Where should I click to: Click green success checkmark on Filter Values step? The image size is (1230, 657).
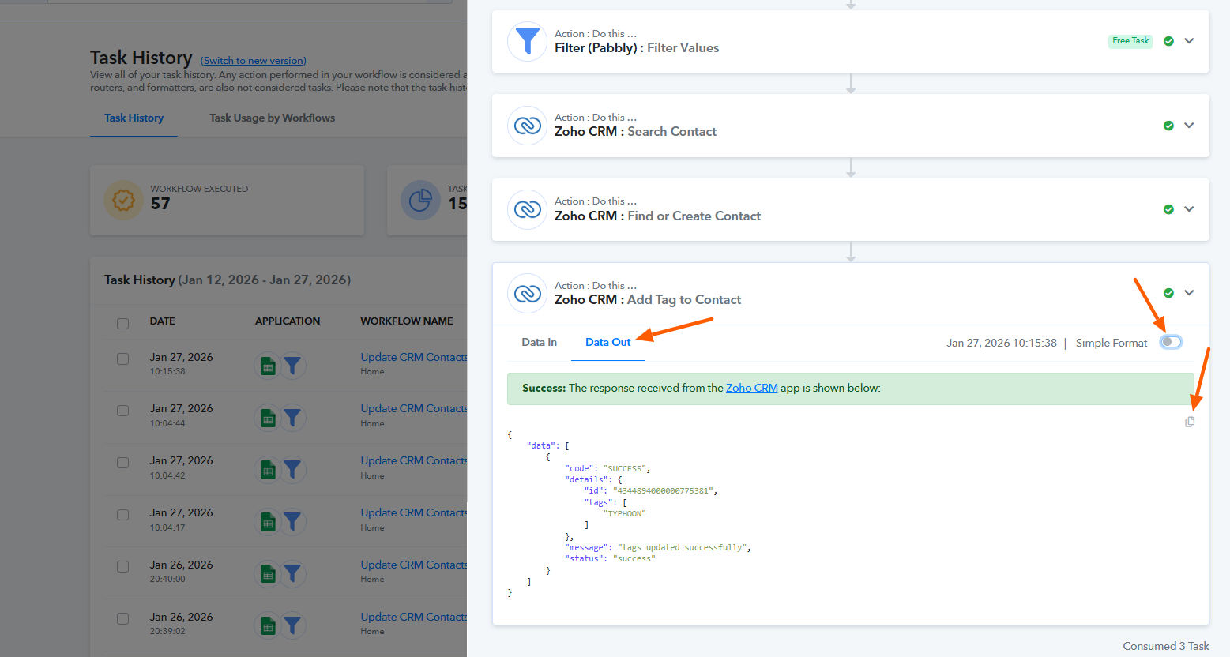1168,41
